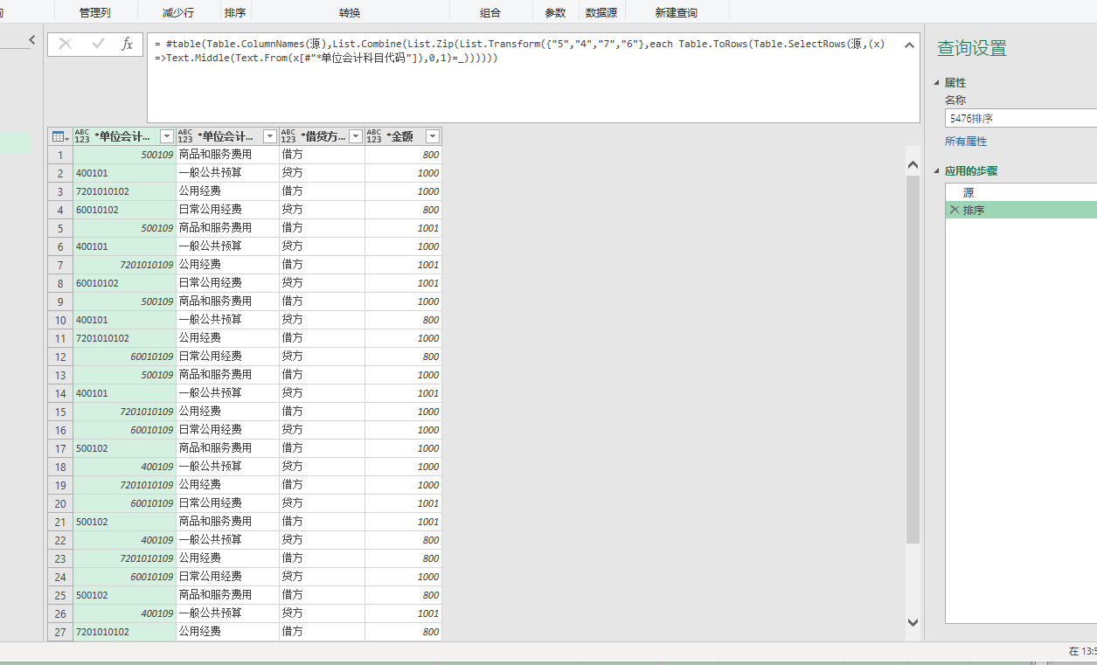The width and height of the screenshot is (1097, 665).
Task: Collapse the queries pane with the left arrow
Action: 32,39
